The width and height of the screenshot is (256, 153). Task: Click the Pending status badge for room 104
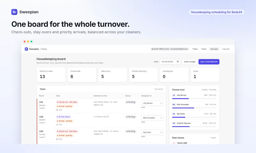131,117
